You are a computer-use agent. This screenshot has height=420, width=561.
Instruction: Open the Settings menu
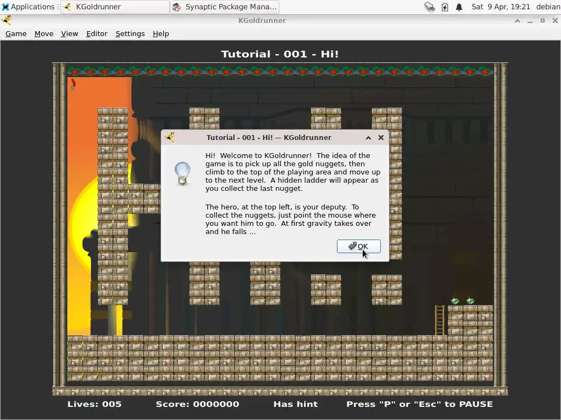click(130, 33)
